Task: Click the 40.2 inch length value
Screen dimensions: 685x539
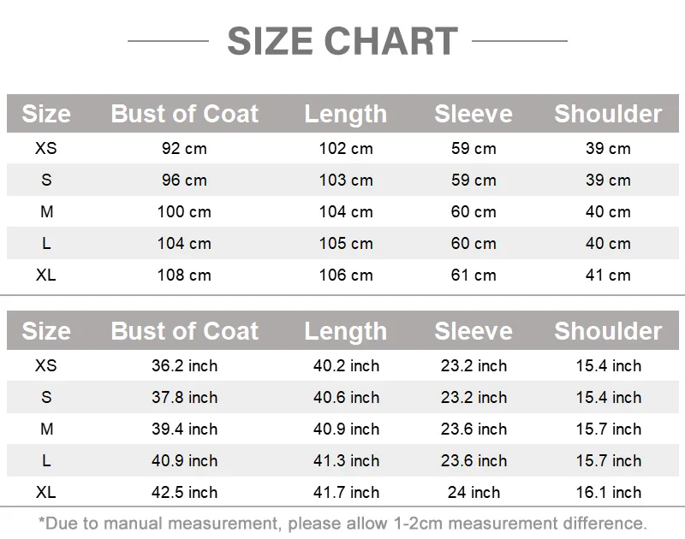Action: pyautogui.click(x=346, y=366)
